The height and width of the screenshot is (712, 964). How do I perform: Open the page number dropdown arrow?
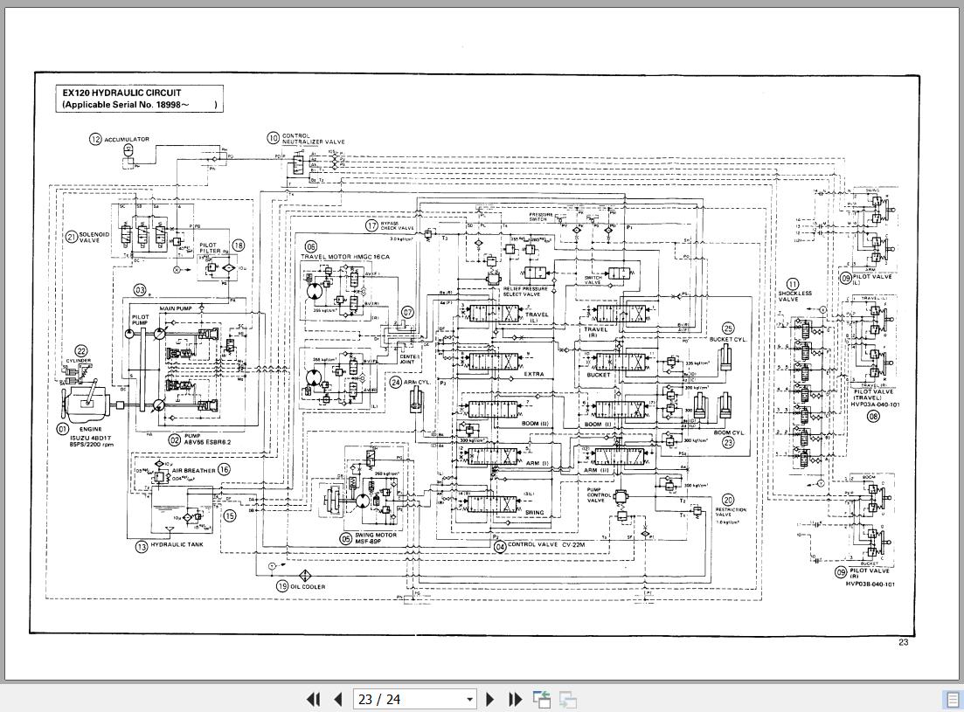(x=469, y=700)
